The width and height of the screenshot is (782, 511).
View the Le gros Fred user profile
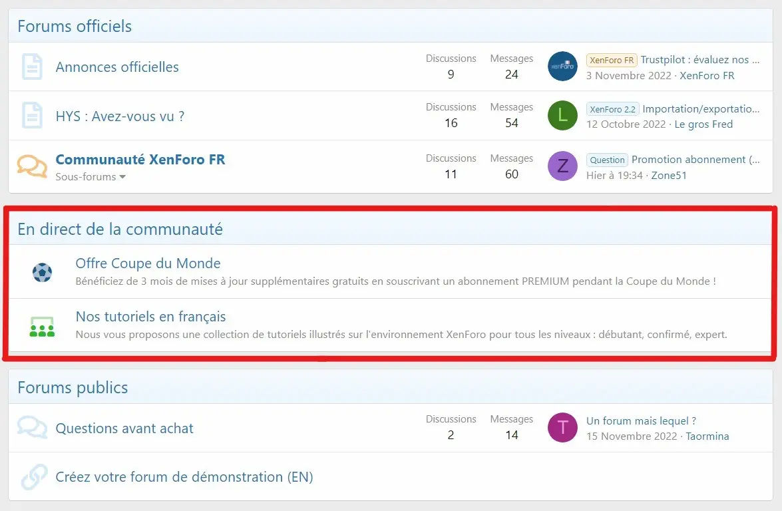click(703, 124)
